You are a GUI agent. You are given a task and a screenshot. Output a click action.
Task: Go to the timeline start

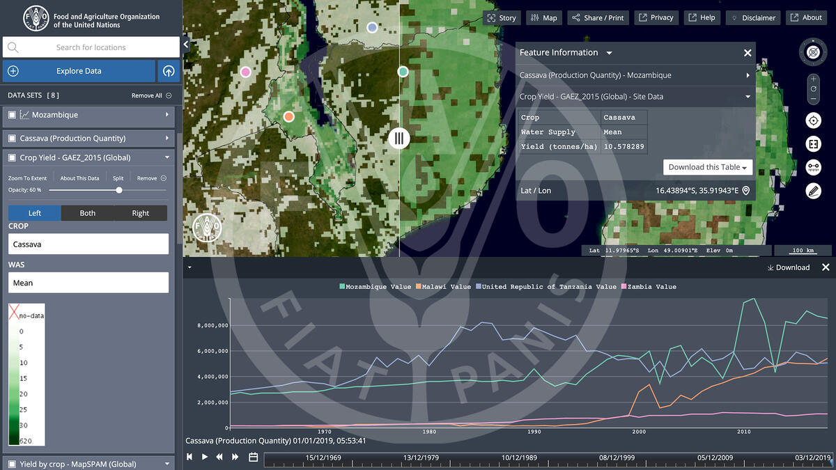pyautogui.click(x=189, y=457)
